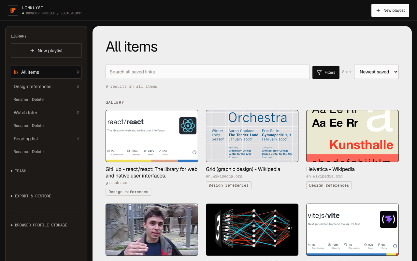Click the LIBRARY sidebar heading
Screen dimensions: 417x261
[x=19, y=36]
